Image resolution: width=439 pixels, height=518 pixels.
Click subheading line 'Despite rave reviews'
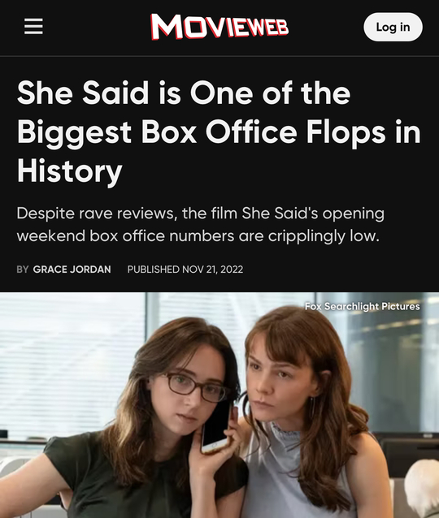(201, 214)
